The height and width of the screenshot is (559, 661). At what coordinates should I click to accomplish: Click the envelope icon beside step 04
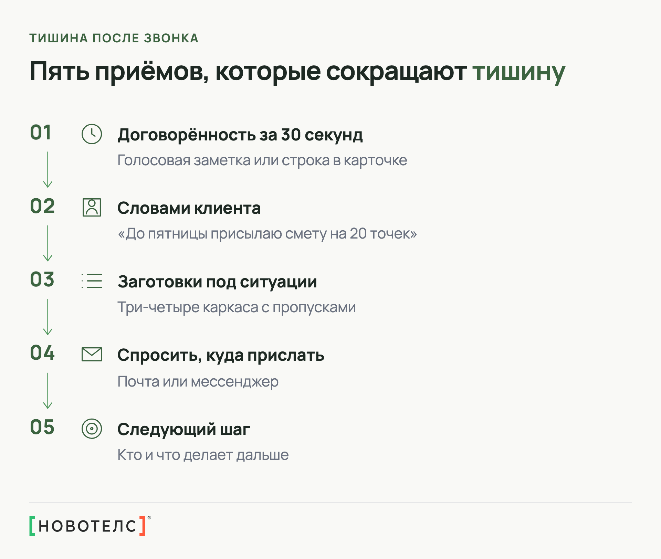click(x=92, y=355)
